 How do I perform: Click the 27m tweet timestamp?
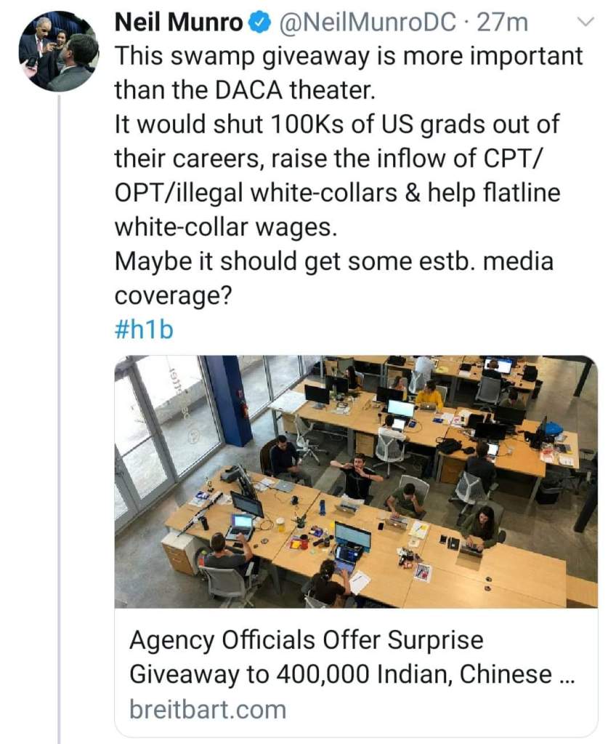click(x=503, y=23)
